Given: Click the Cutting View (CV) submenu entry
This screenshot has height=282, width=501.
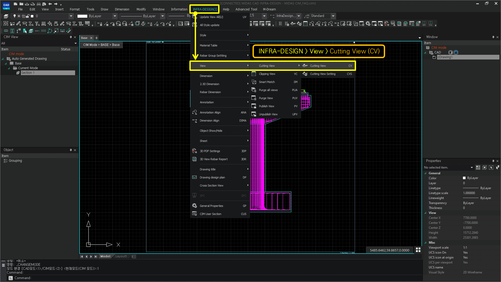Looking at the screenshot, I should [328, 66].
